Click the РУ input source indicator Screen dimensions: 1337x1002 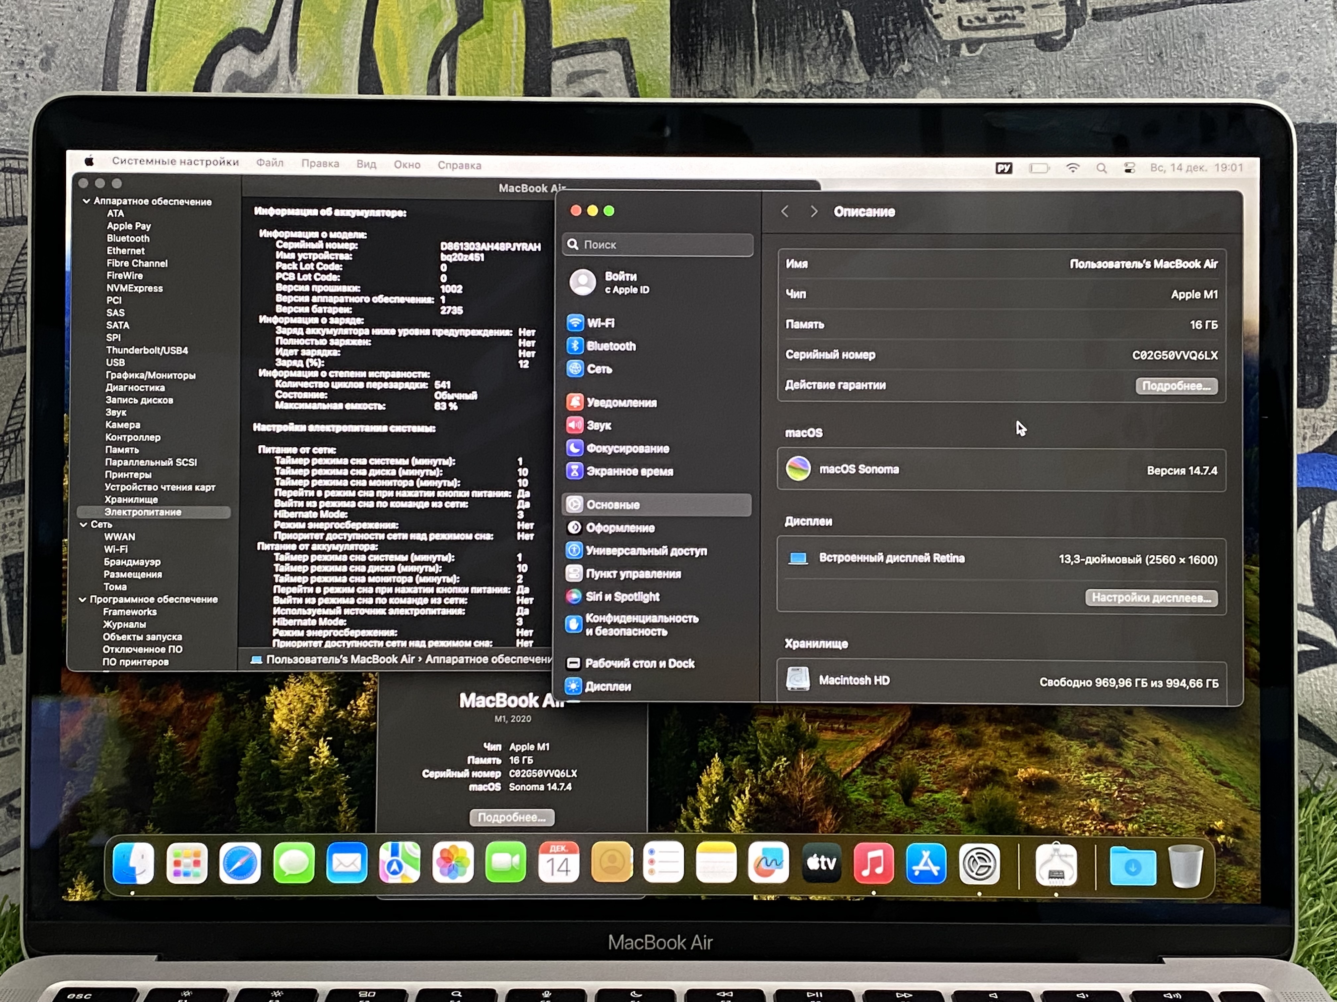click(1003, 169)
